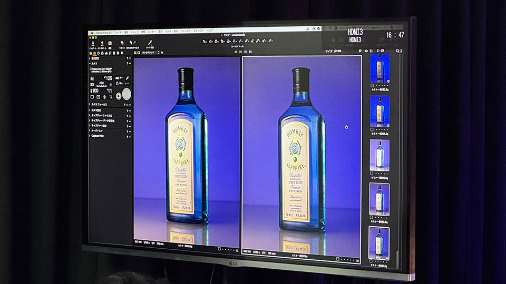Open the Layer (レイヤー) menu
Screen dimensions: 506x284
click(x=152, y=32)
